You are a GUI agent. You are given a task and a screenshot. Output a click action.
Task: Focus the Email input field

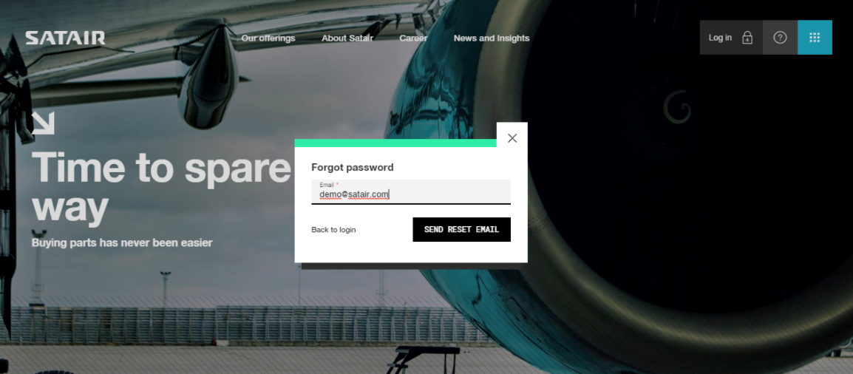411,192
